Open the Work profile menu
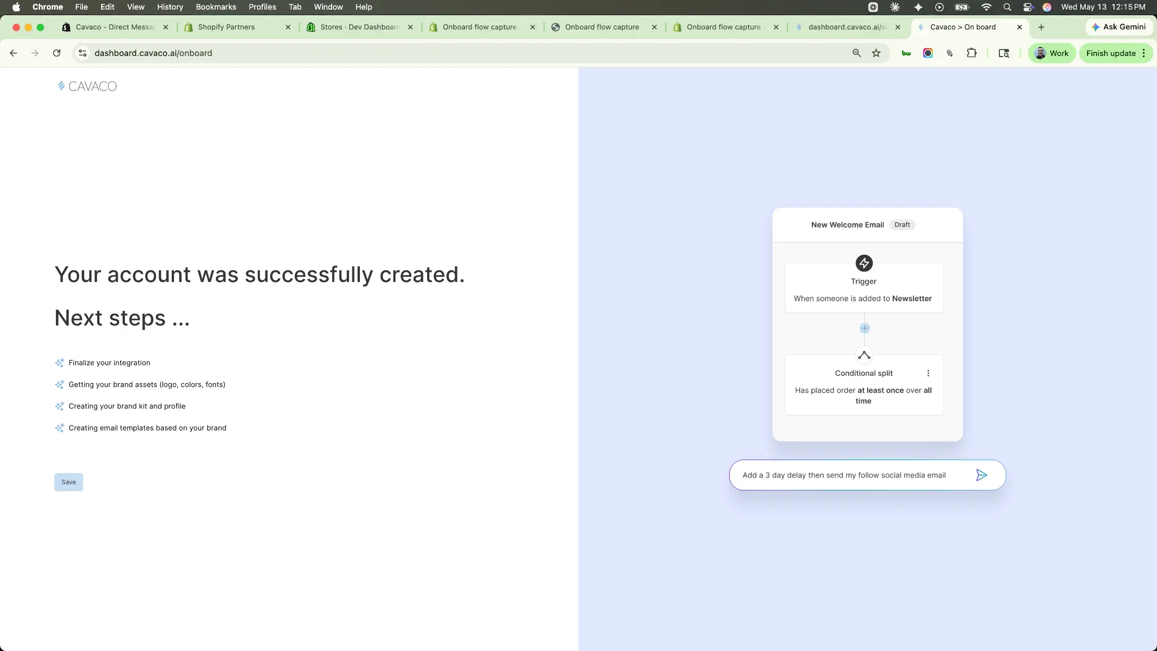Image resolution: width=1157 pixels, height=651 pixels. 1052,53
